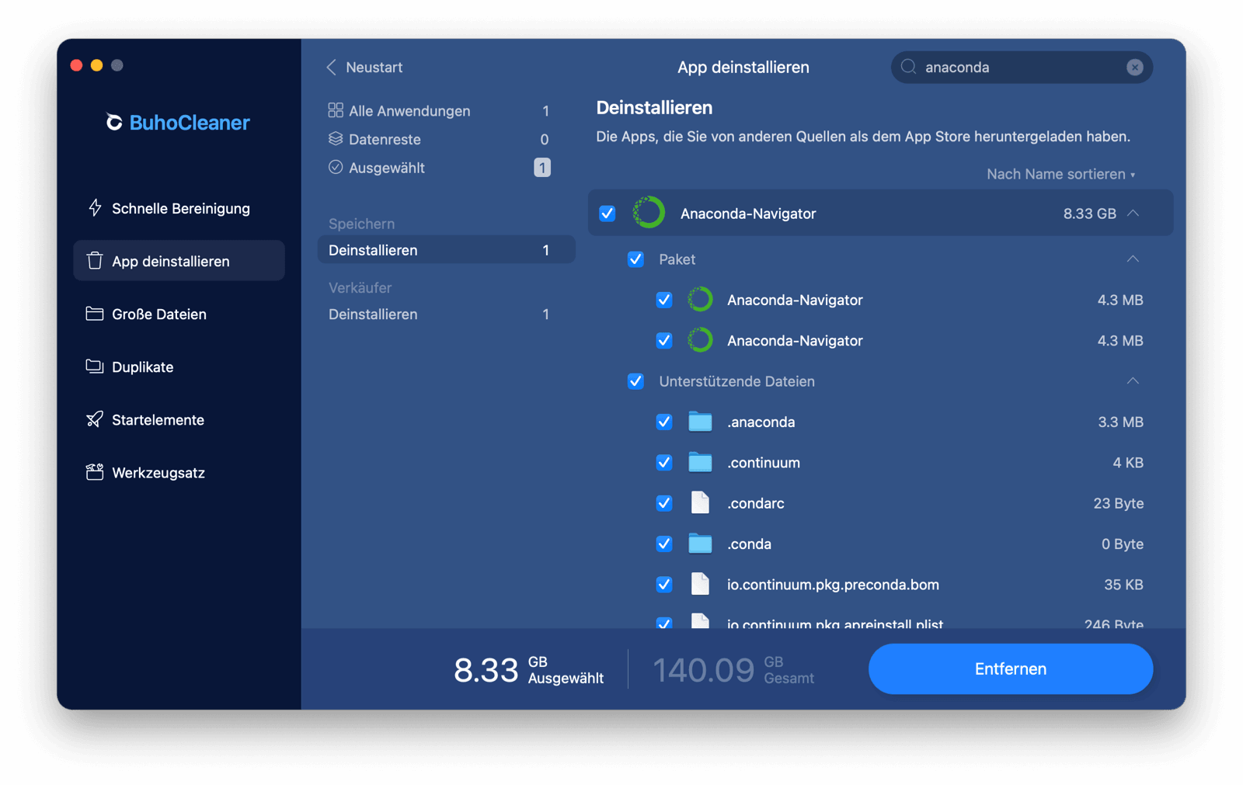Click the .continuum file name
1243x785 pixels.
(x=764, y=462)
